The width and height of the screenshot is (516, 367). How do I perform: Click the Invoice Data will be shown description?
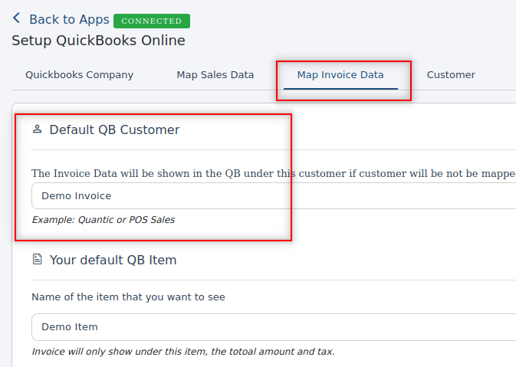[274, 173]
